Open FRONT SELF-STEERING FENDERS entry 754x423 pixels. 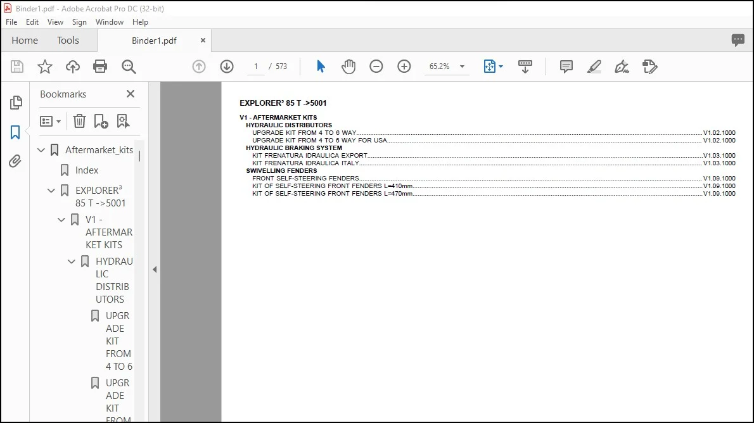click(305, 179)
